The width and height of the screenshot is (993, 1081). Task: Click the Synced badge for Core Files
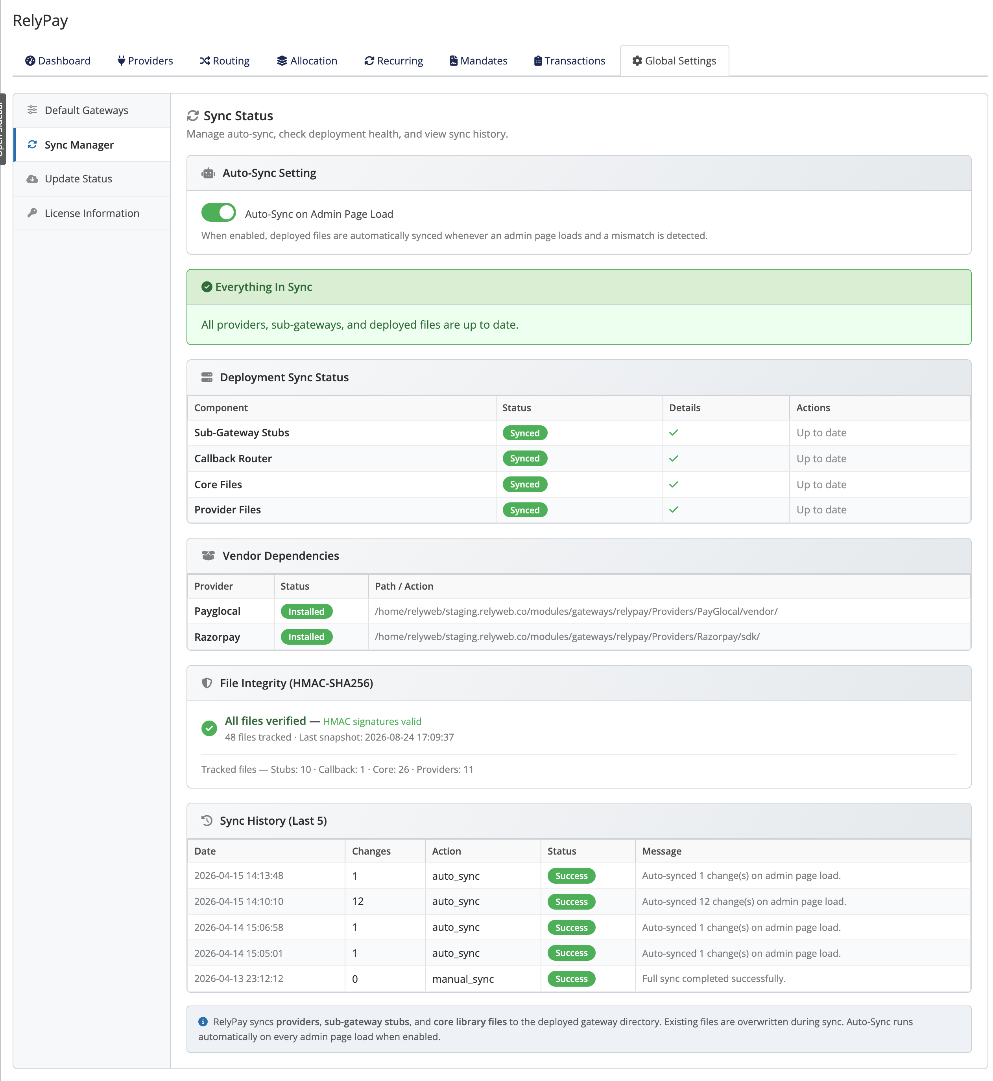click(524, 484)
